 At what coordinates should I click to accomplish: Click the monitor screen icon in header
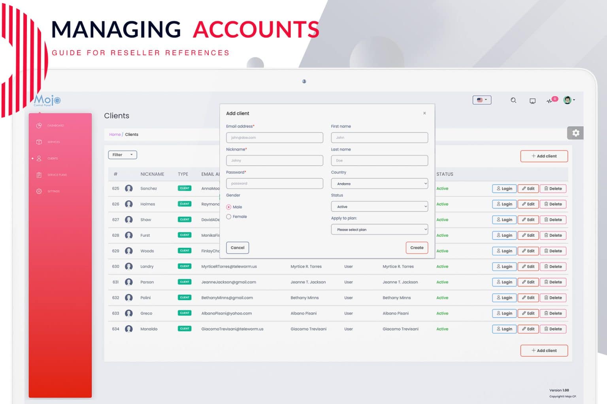(533, 101)
